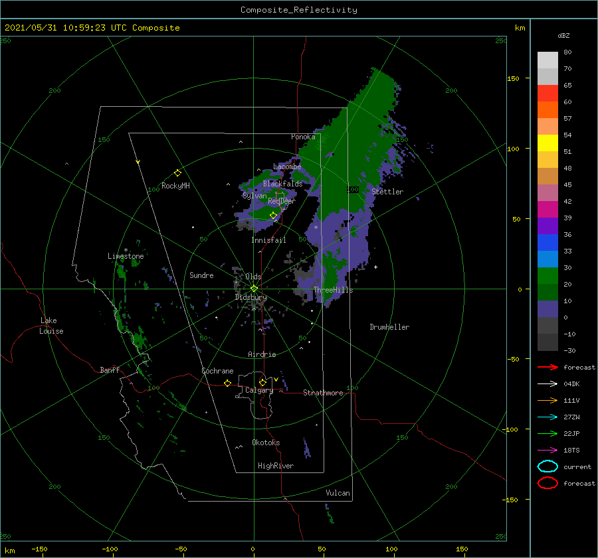
Task: Click the magenta swatch between 39 and 42 dBZ
Action: [548, 210]
